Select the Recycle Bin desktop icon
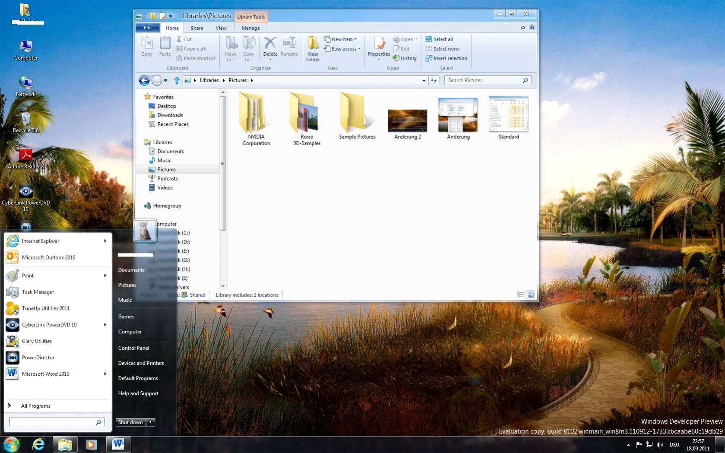Screen dimensions: 725x453 point(26,122)
